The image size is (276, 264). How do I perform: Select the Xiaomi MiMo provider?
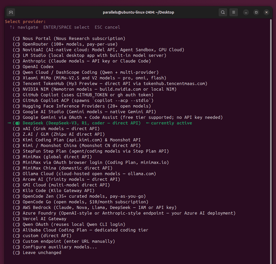pos(90,78)
